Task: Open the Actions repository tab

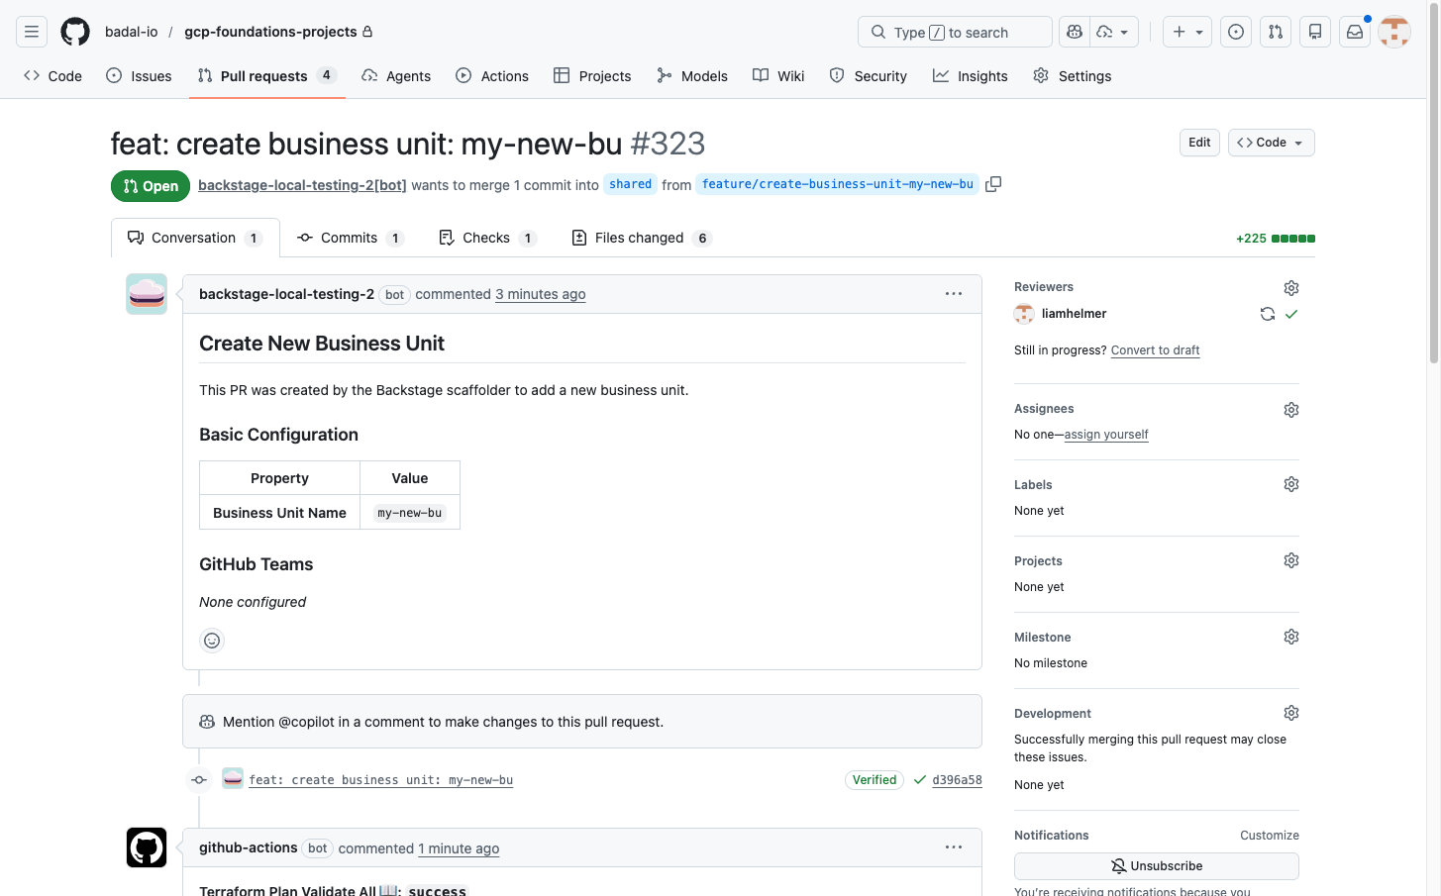Action: [492, 76]
